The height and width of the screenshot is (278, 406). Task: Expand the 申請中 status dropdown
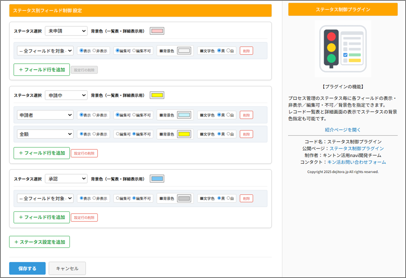[x=66, y=95]
